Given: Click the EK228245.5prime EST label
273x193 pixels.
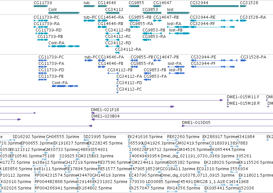Looking at the screenshot, I should click(x=105, y=143).
